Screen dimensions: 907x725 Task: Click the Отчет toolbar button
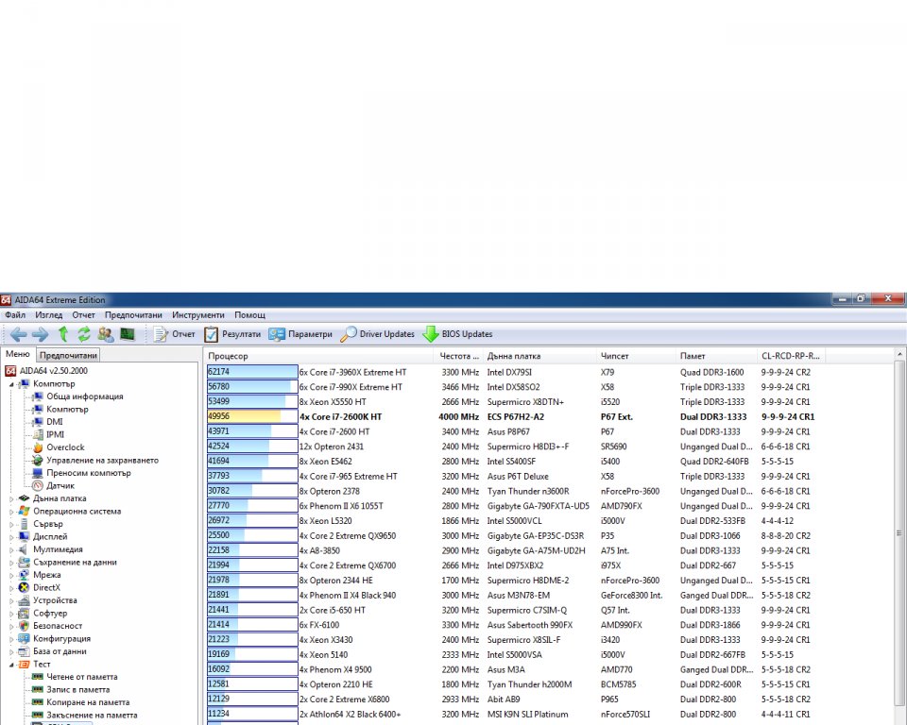point(174,334)
